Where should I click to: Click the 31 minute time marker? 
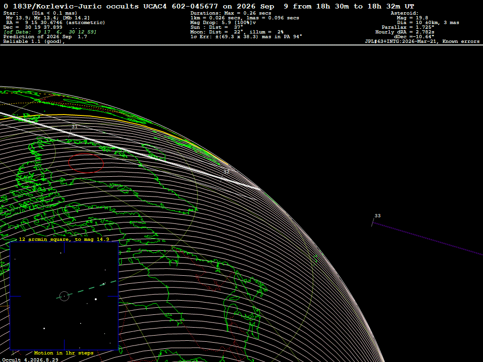[x=74, y=127]
